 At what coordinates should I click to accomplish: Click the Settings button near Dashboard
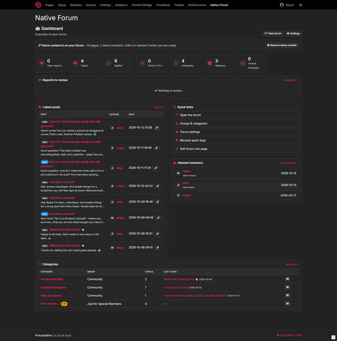[x=293, y=34]
